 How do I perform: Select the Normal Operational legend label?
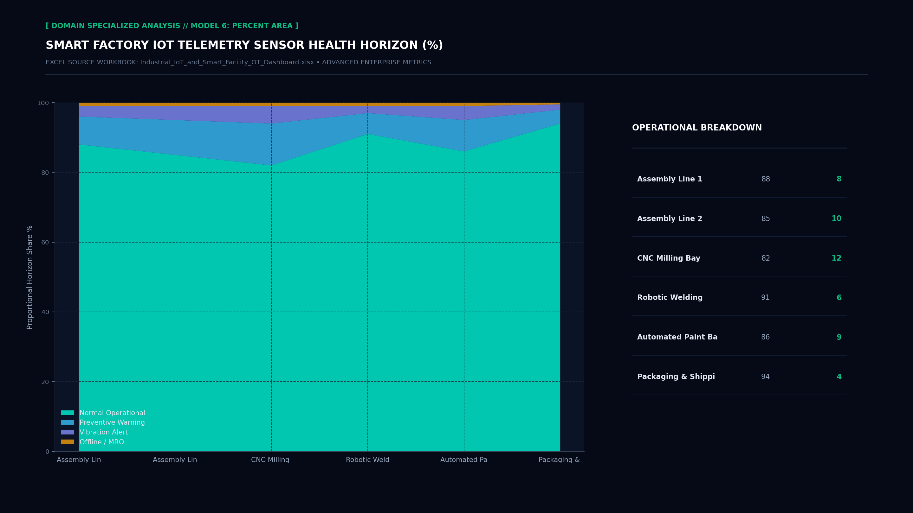(x=112, y=413)
